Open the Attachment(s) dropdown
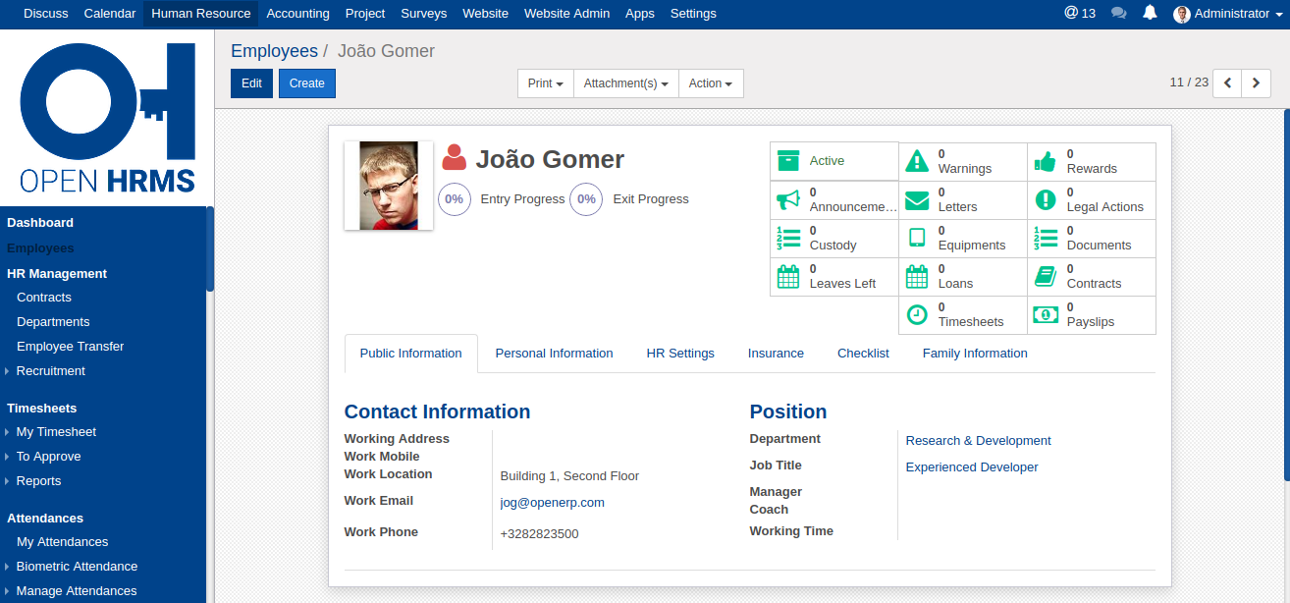 pos(625,83)
